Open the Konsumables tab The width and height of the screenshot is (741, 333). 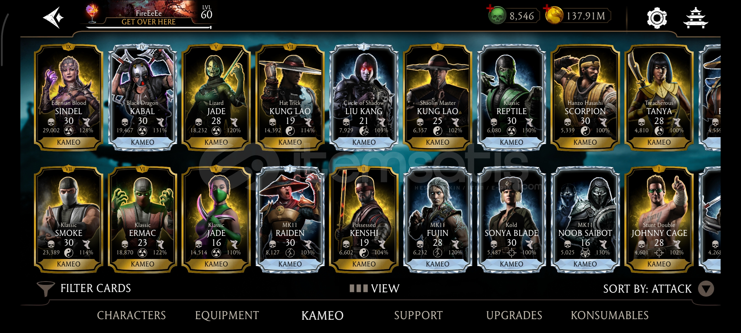[609, 315]
